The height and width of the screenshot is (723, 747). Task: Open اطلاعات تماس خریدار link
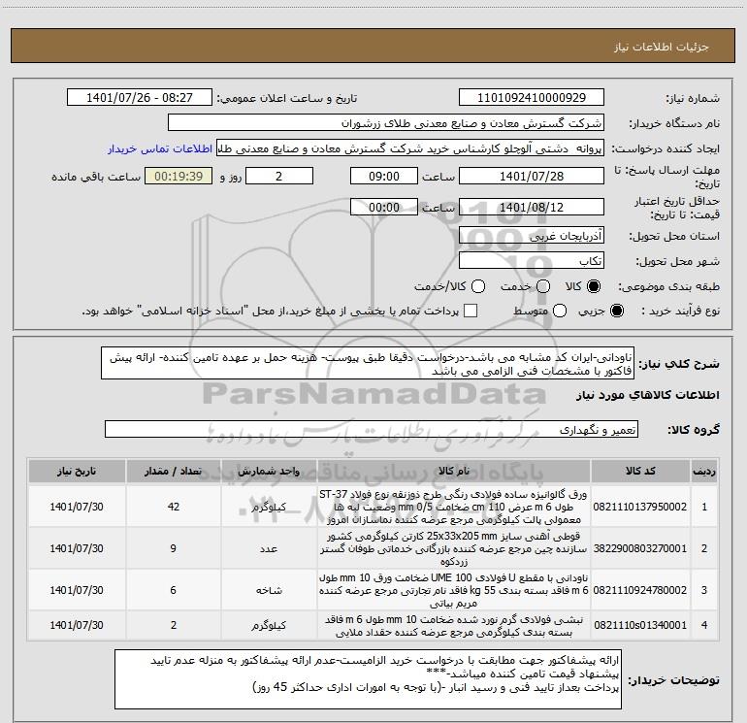tap(160, 148)
